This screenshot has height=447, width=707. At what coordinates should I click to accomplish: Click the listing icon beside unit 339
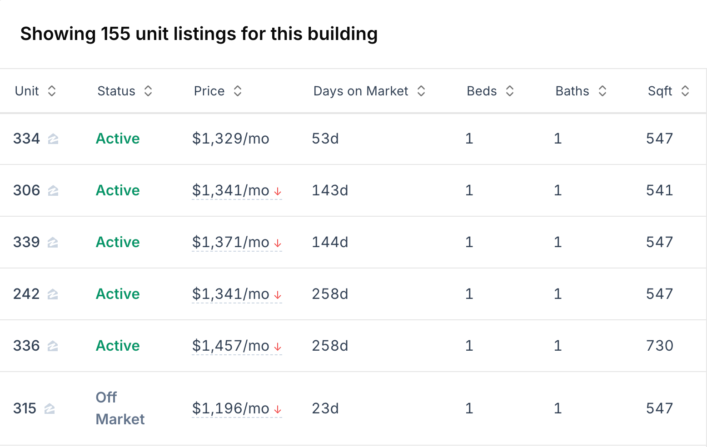click(x=53, y=243)
